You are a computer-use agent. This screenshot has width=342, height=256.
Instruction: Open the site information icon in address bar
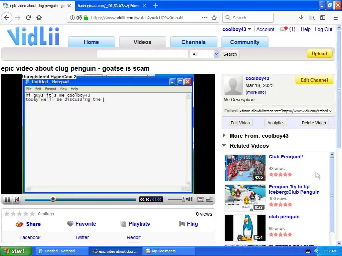[72, 18]
